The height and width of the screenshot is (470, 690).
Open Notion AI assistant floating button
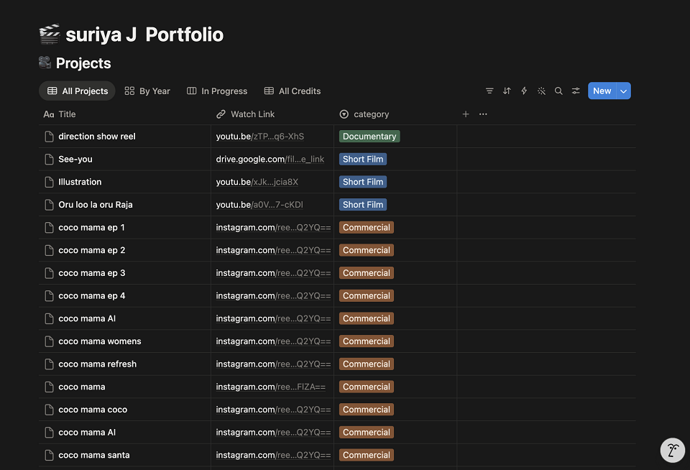pos(673,450)
